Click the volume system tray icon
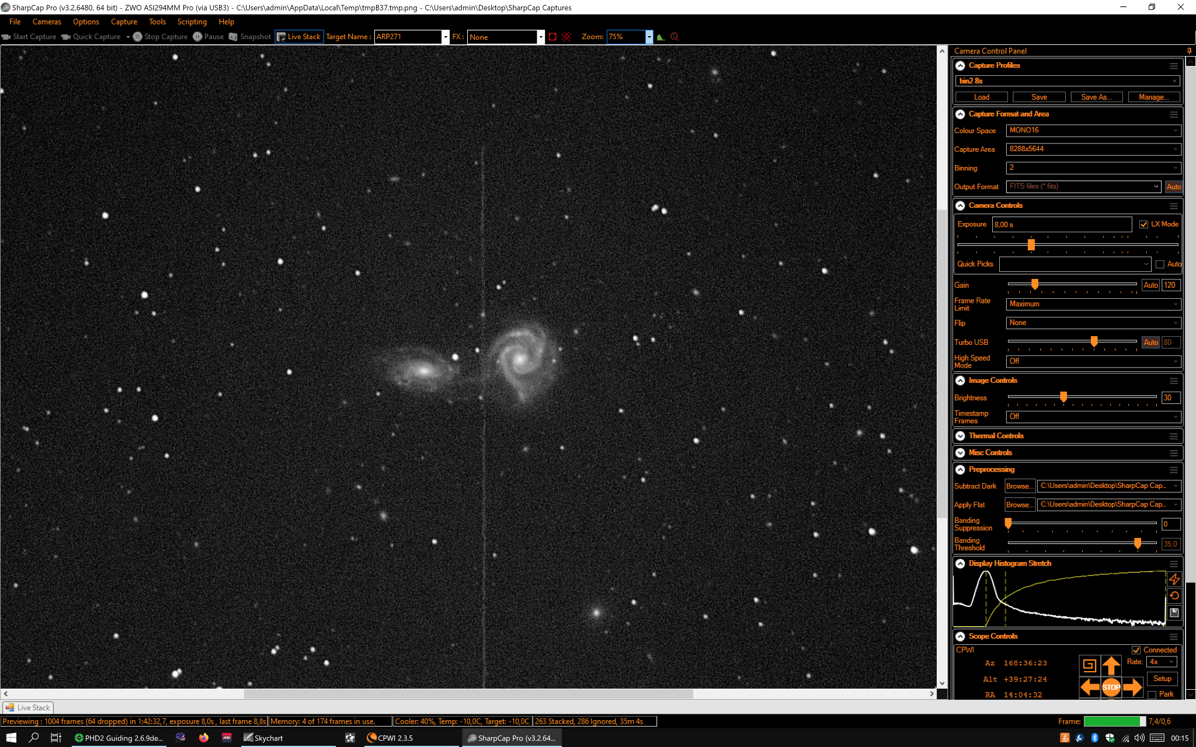Image resolution: width=1196 pixels, height=747 pixels. [x=1139, y=738]
